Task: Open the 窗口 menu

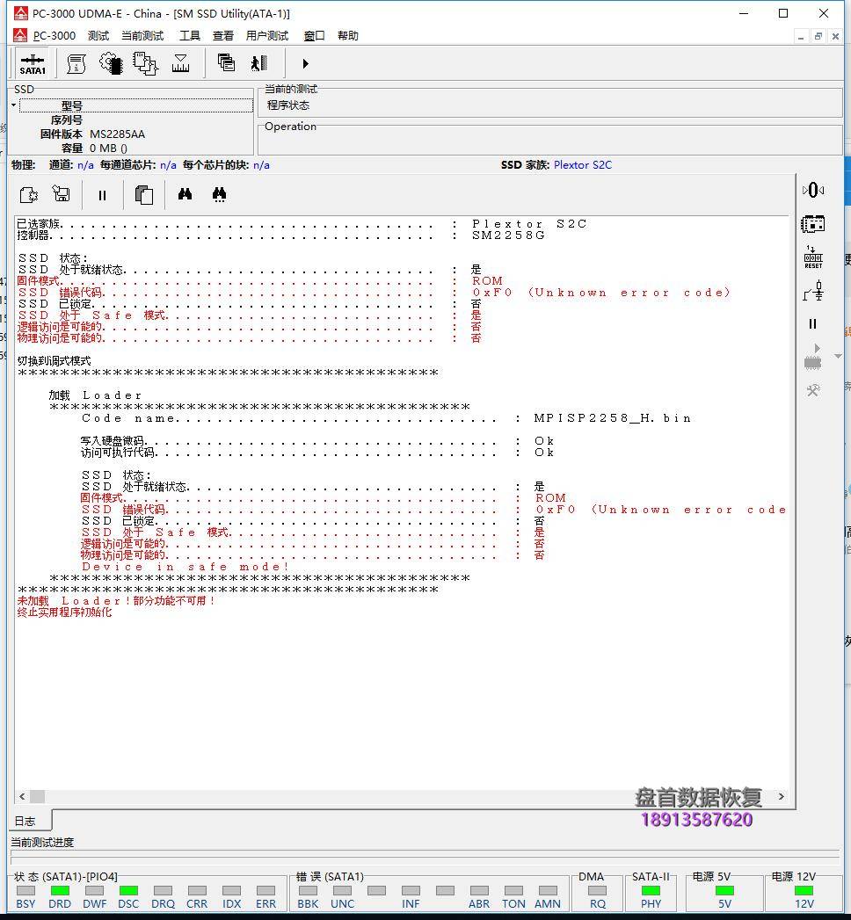Action: click(314, 36)
